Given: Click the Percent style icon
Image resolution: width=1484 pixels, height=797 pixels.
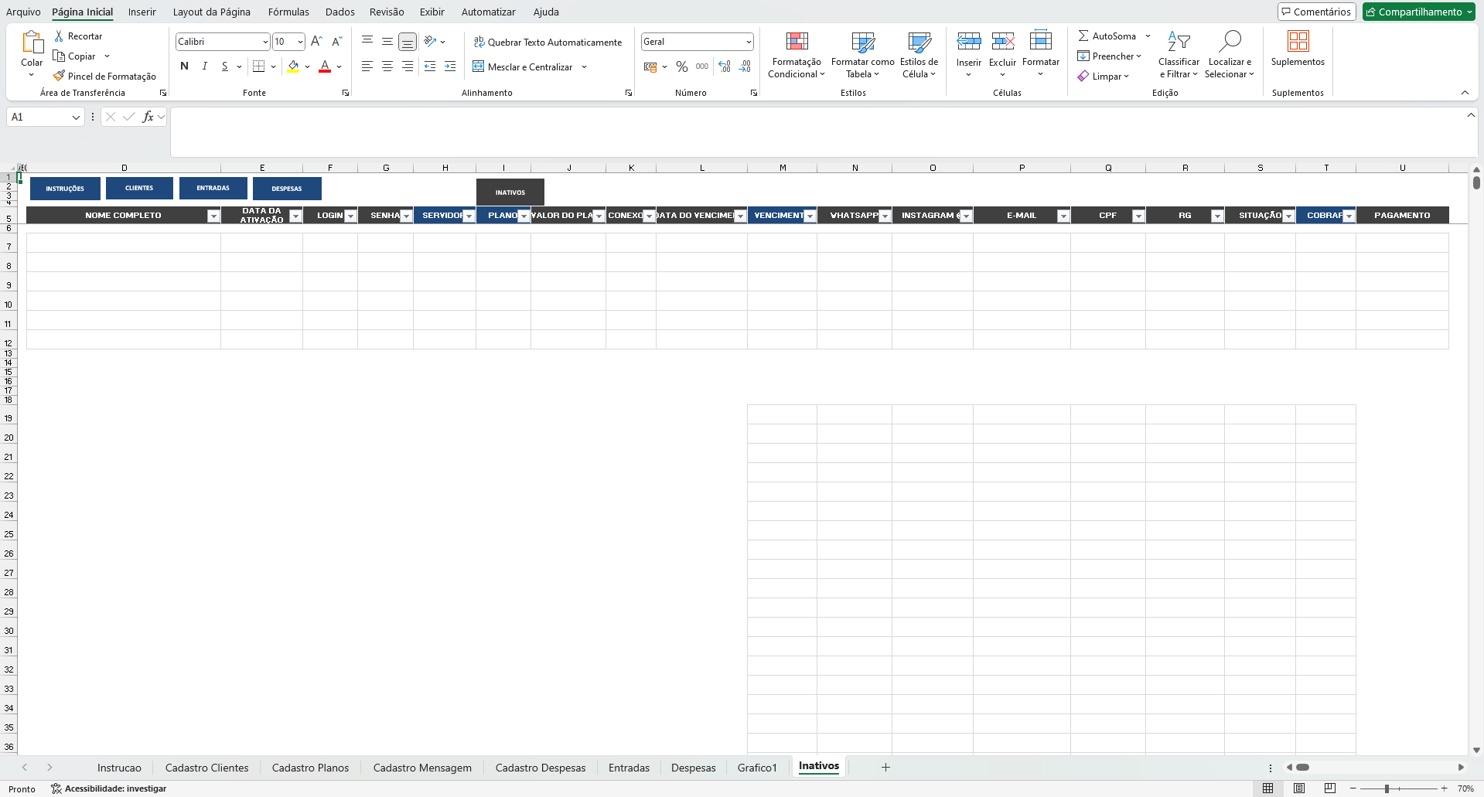Looking at the screenshot, I should [681, 67].
